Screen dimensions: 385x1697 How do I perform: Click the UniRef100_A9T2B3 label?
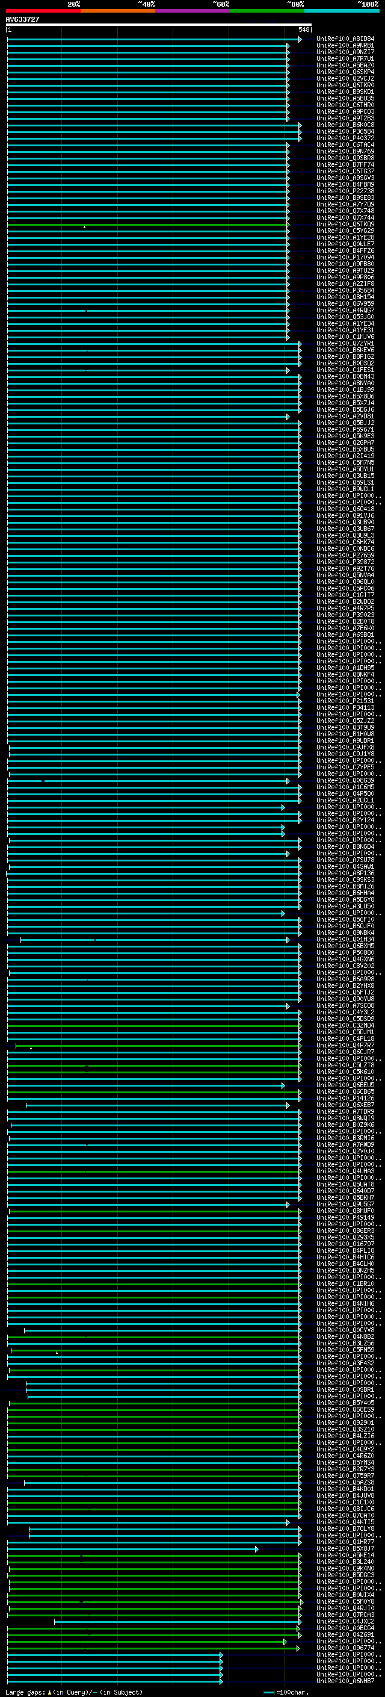coord(345,119)
